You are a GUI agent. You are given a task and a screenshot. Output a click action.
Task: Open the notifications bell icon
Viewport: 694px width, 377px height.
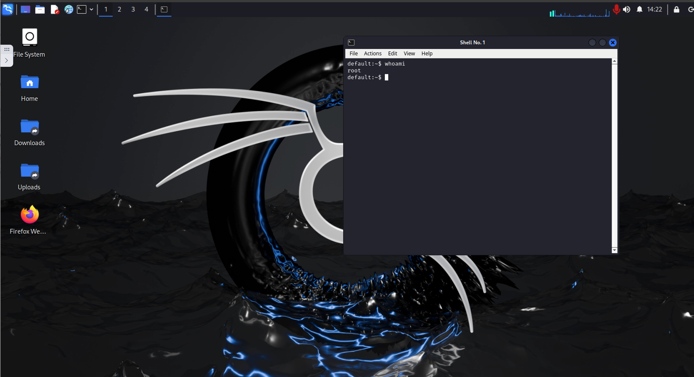click(639, 9)
